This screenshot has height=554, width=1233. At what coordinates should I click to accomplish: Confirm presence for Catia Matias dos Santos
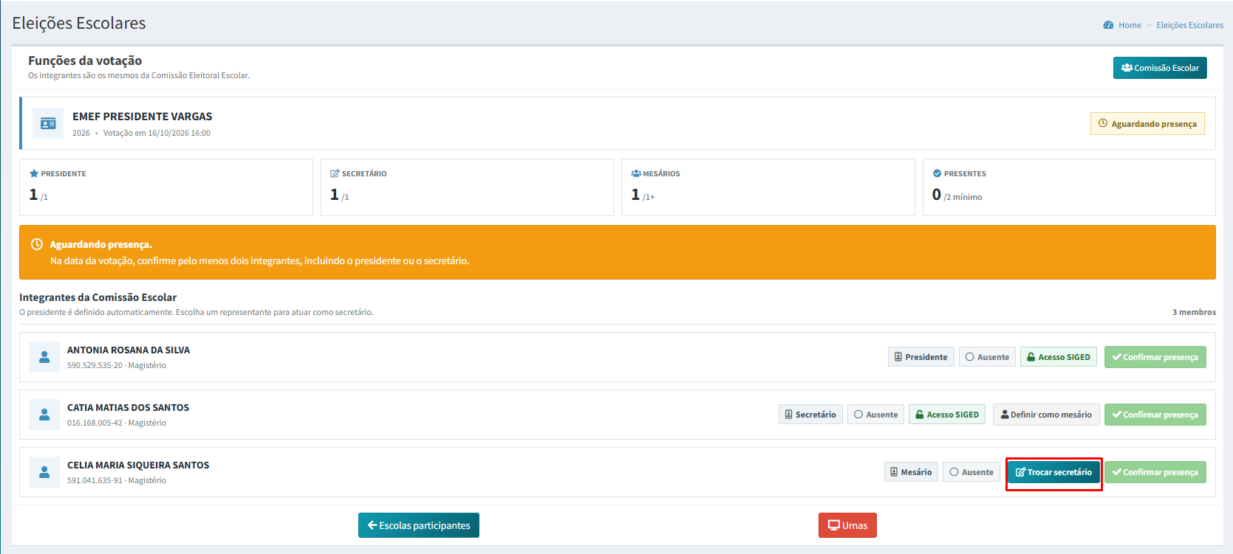coord(1155,415)
